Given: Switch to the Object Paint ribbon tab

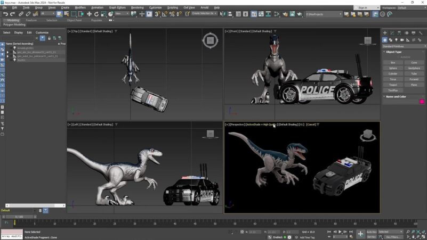Looking at the screenshot, I should 74,20.
